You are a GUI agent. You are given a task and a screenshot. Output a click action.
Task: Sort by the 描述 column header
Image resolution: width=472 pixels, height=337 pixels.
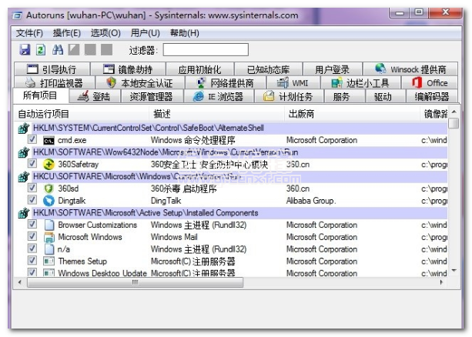(216, 114)
